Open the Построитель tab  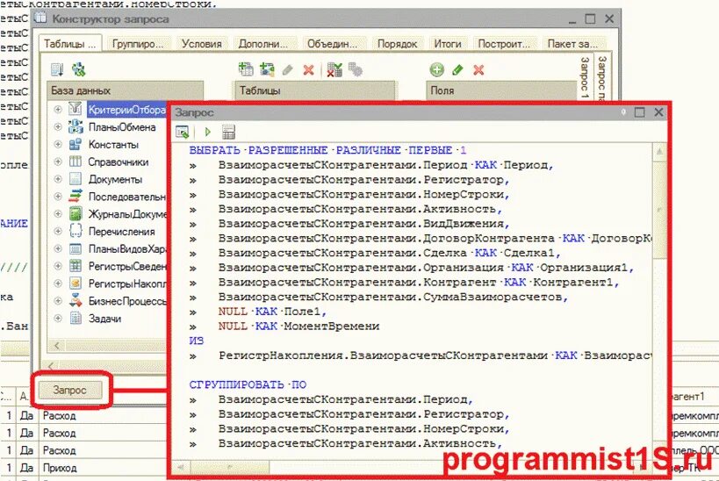(504, 44)
